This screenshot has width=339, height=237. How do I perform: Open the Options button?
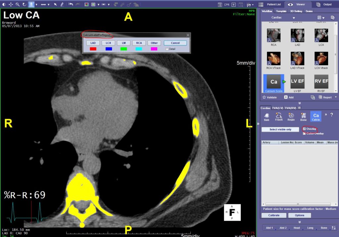click(x=300, y=215)
